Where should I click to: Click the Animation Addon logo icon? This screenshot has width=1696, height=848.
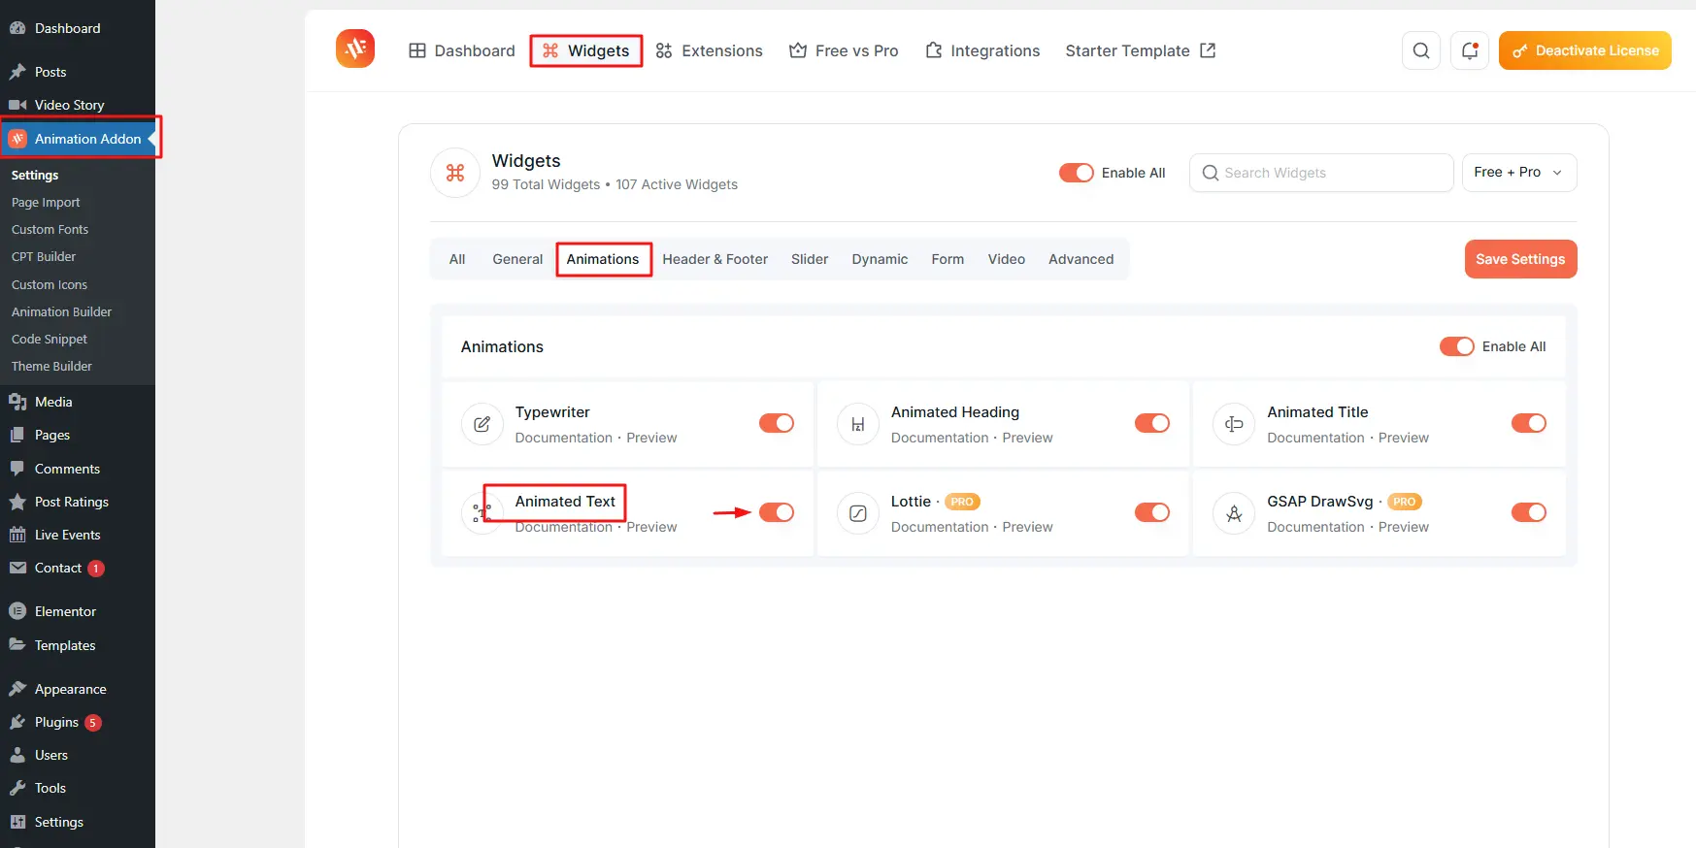coord(355,49)
